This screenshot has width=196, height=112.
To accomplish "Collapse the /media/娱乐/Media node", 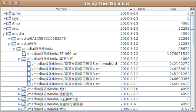I will click(x=14, y=49).
